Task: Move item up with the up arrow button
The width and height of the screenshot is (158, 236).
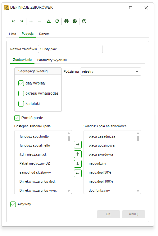Action: pos(78,154)
